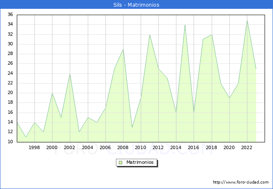Click the Matrimonios legend label
273x189 pixels.
click(x=140, y=163)
